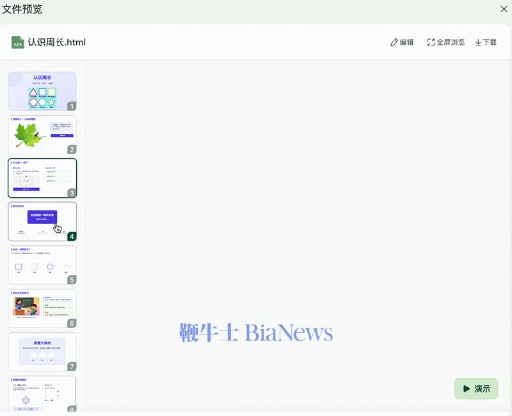This screenshot has height=416, width=512.
Task: Select slide 3 thumbnail
Action: click(42, 178)
